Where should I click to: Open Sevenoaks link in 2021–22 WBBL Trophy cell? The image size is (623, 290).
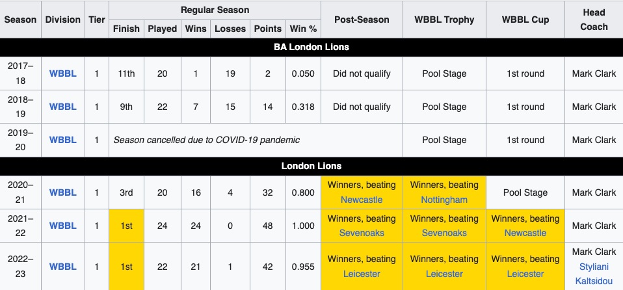444,233
